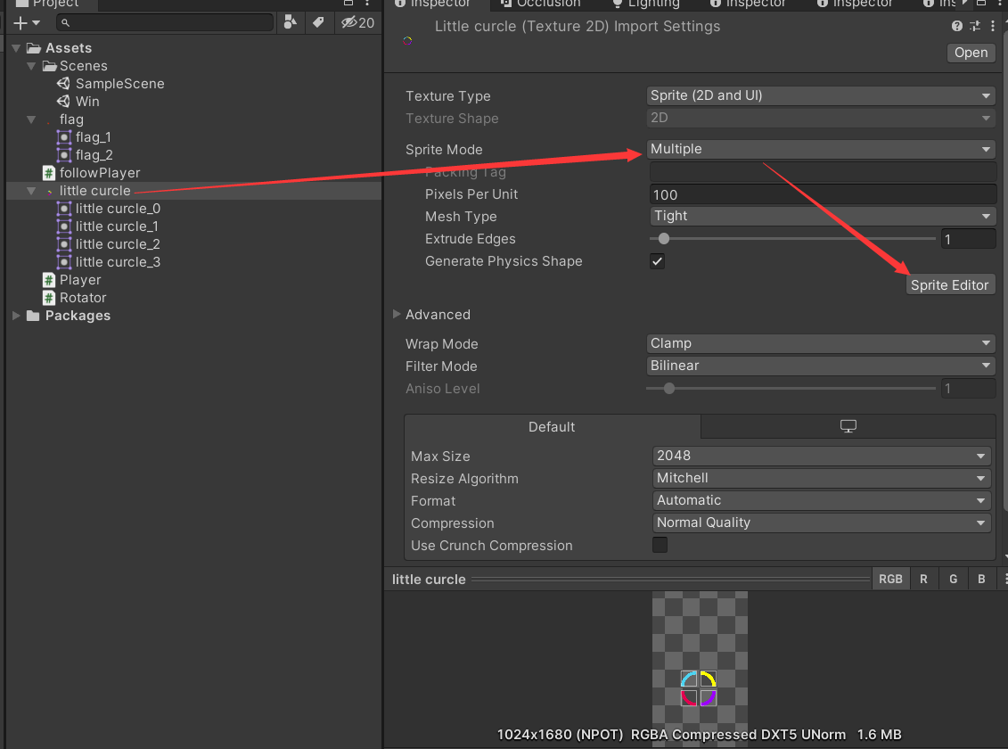This screenshot has width=1008, height=749.
Task: Collapse the Scenes folder arrow
Action: click(31, 66)
